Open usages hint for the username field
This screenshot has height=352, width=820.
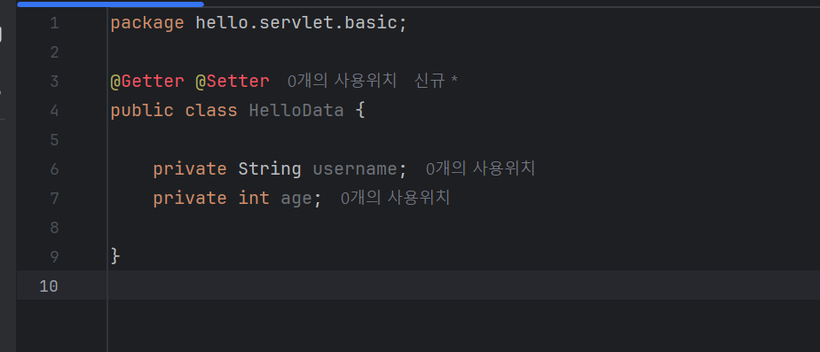[x=480, y=168]
